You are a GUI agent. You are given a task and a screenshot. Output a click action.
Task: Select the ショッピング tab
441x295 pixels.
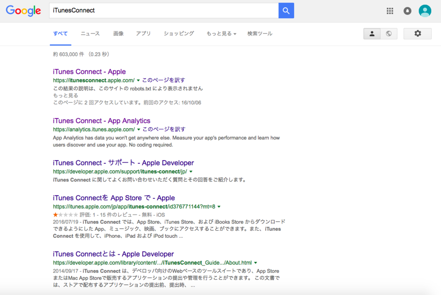pos(179,34)
